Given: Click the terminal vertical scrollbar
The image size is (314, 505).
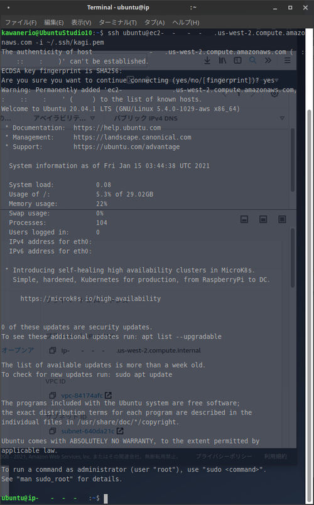Looking at the screenshot, I should (x=309, y=303).
